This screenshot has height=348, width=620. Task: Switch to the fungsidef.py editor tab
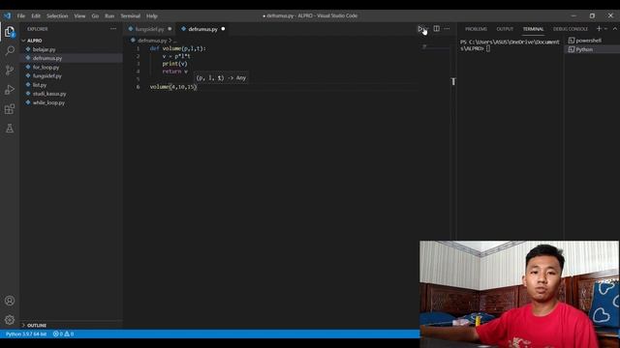pos(149,29)
